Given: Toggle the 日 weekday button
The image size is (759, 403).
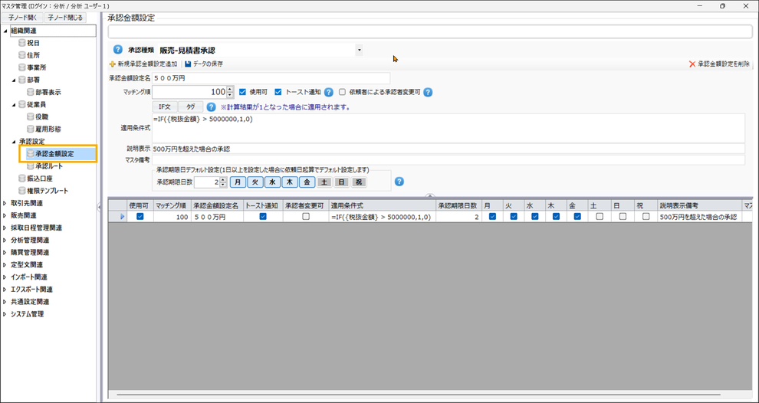Looking at the screenshot, I should point(342,182).
